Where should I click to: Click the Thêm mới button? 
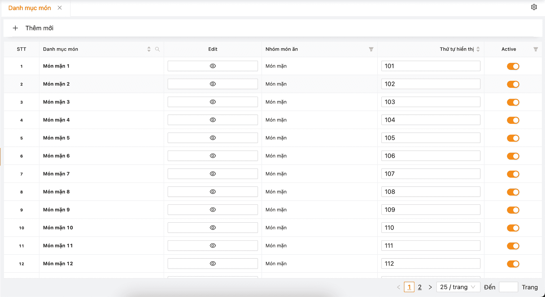pos(33,28)
